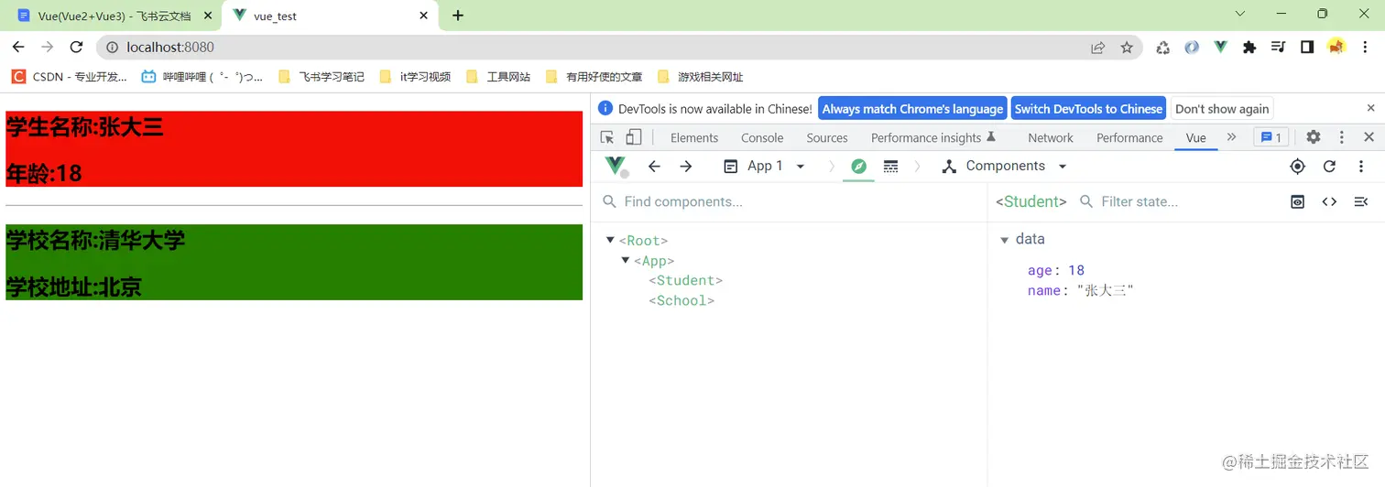The image size is (1385, 487).
Task: Open the Console tab
Action: tap(762, 137)
